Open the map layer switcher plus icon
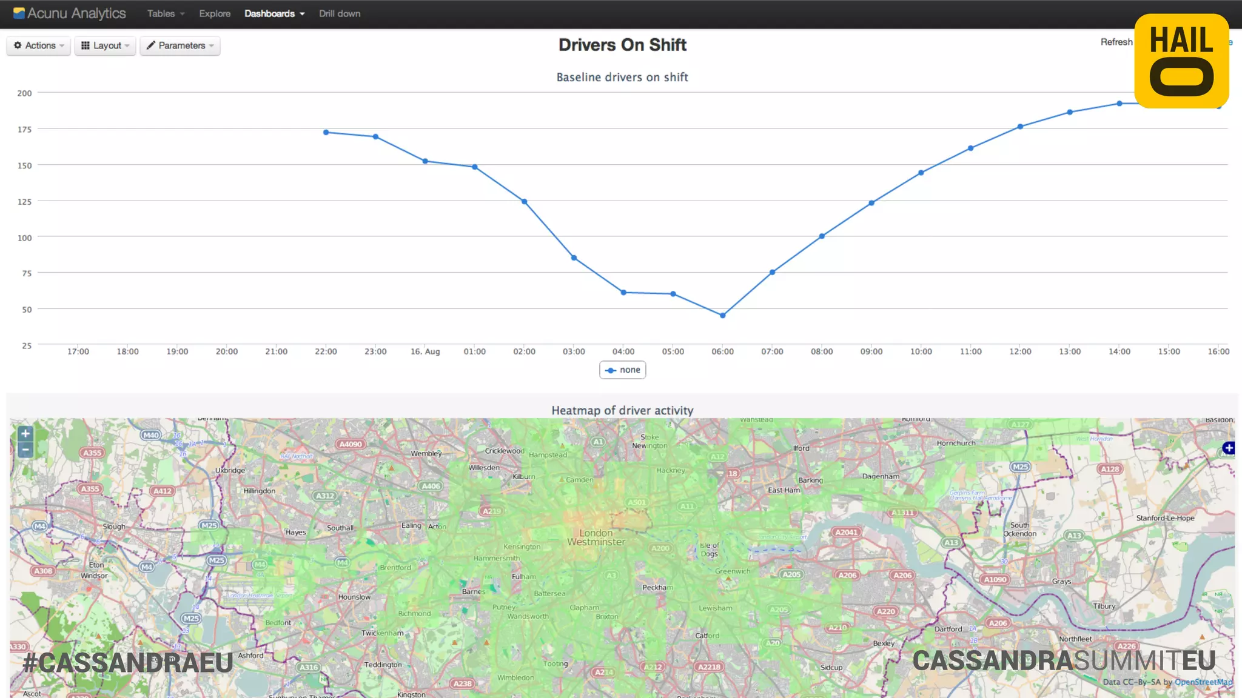 (1228, 448)
